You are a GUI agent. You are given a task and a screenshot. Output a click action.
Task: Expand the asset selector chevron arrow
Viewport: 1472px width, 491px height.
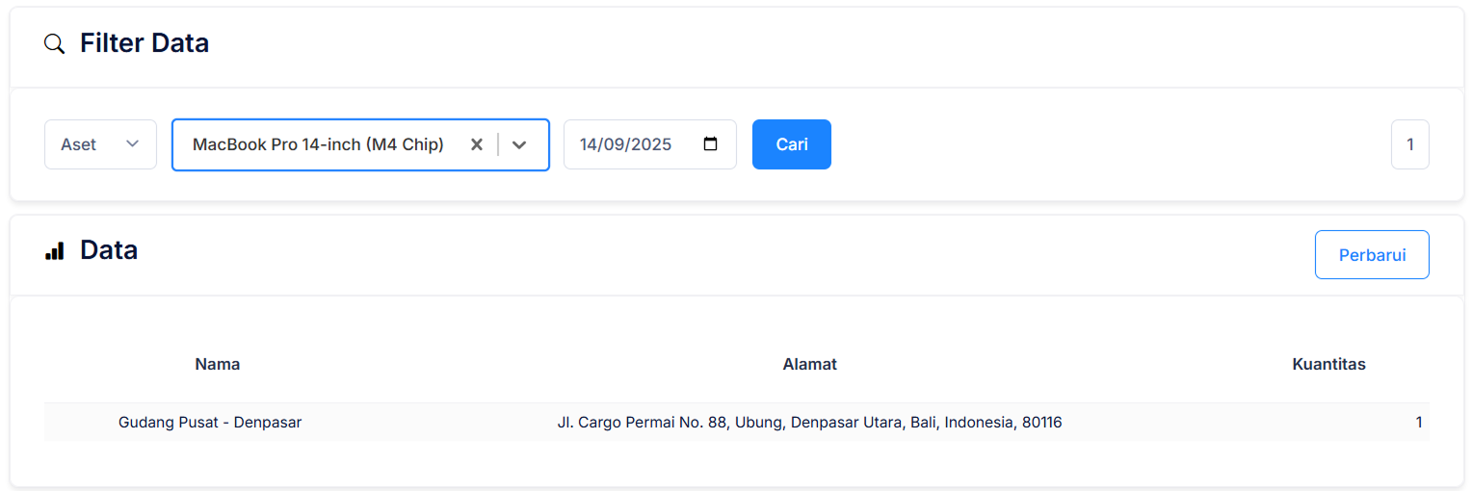coord(519,144)
